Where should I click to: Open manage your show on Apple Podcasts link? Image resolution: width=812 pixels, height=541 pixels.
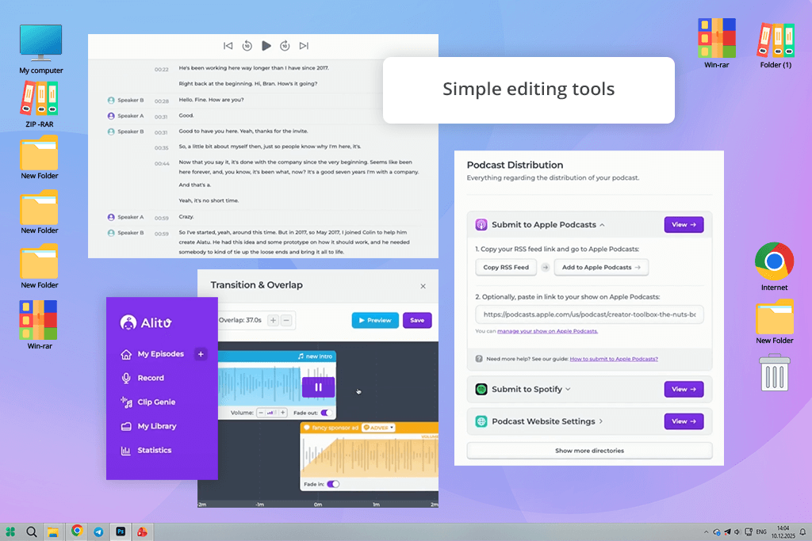point(547,331)
